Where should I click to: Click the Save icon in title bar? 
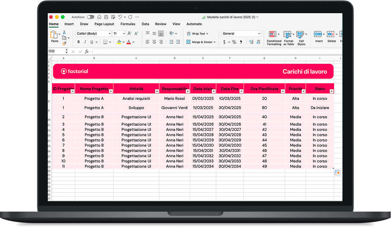coord(105,17)
